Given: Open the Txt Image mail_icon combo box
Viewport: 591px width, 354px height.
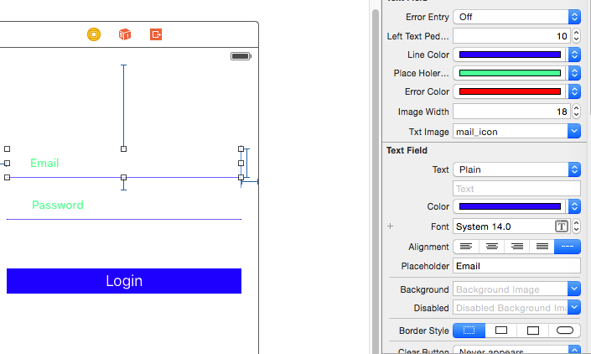Looking at the screenshot, I should 516,132.
